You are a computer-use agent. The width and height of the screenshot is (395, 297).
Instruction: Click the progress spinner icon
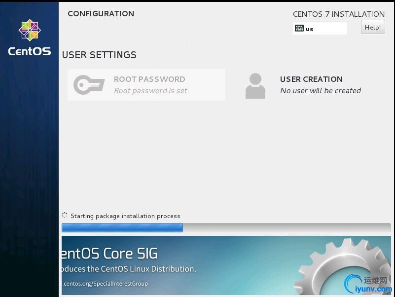[65, 215]
